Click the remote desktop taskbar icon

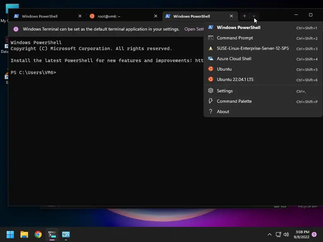tap(66, 234)
